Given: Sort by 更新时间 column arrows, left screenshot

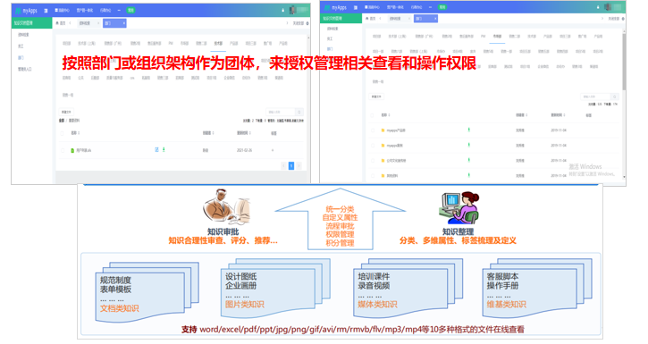Looking at the screenshot, I should (x=250, y=133).
